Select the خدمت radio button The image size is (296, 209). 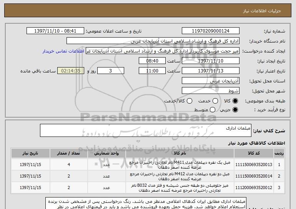point(215,101)
